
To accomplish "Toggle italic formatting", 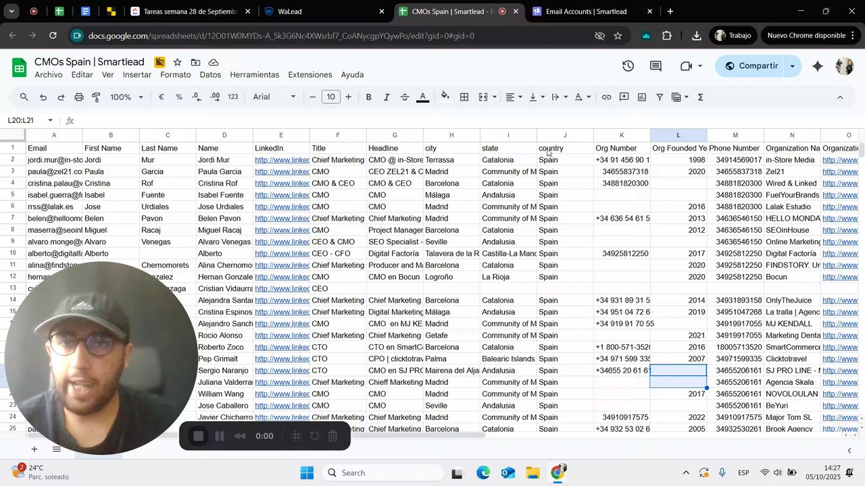I will click(x=387, y=97).
